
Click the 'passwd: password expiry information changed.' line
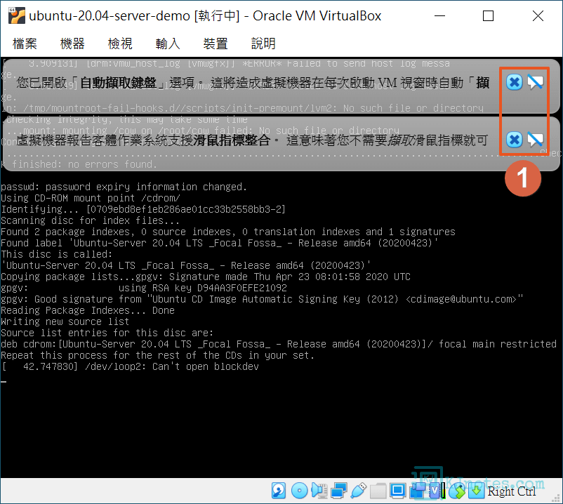point(124,187)
